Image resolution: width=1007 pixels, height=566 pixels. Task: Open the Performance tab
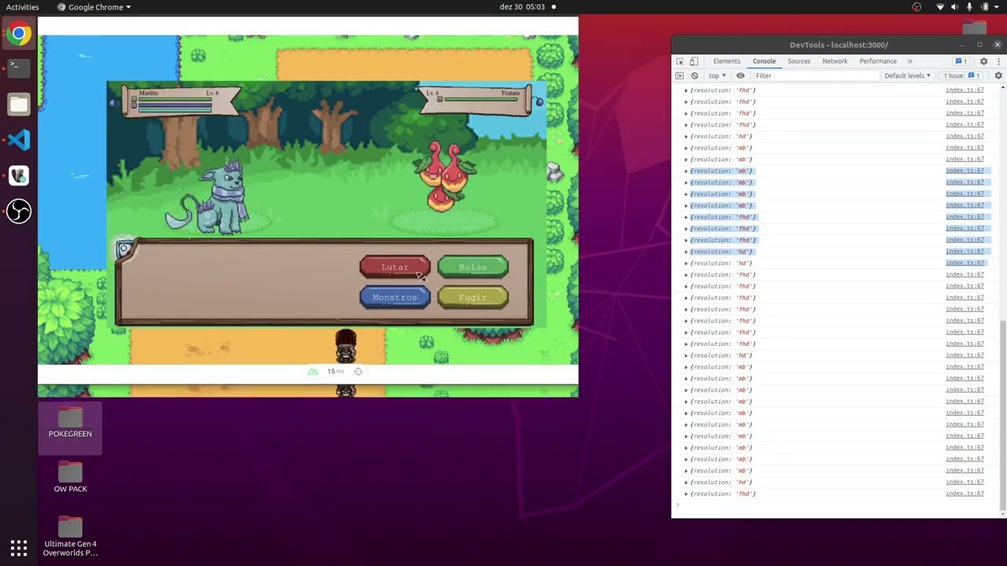tap(878, 61)
